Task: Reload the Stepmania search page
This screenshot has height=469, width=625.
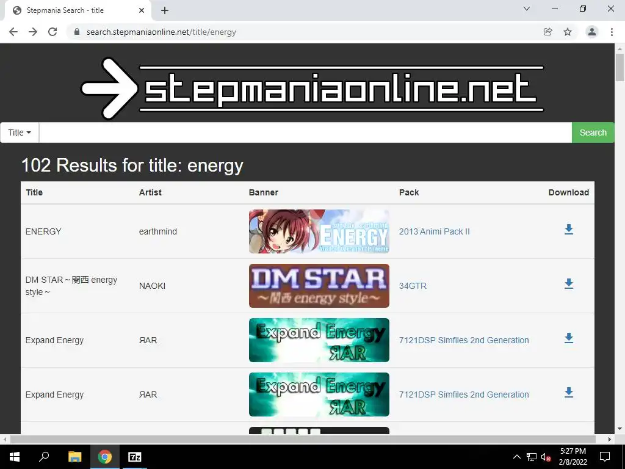Action: click(x=52, y=32)
